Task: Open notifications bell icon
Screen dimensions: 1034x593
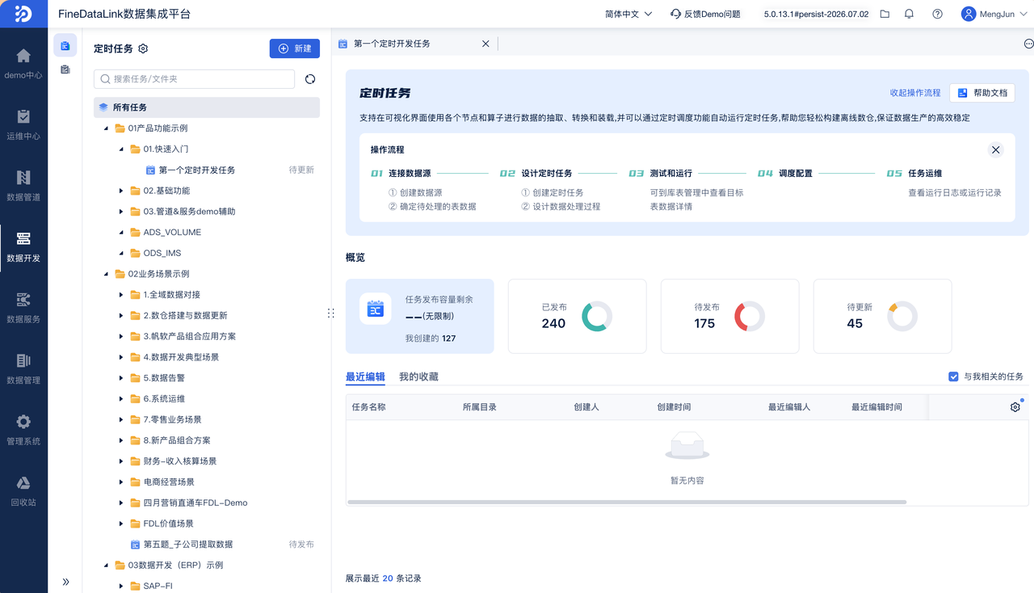Action: coord(909,14)
